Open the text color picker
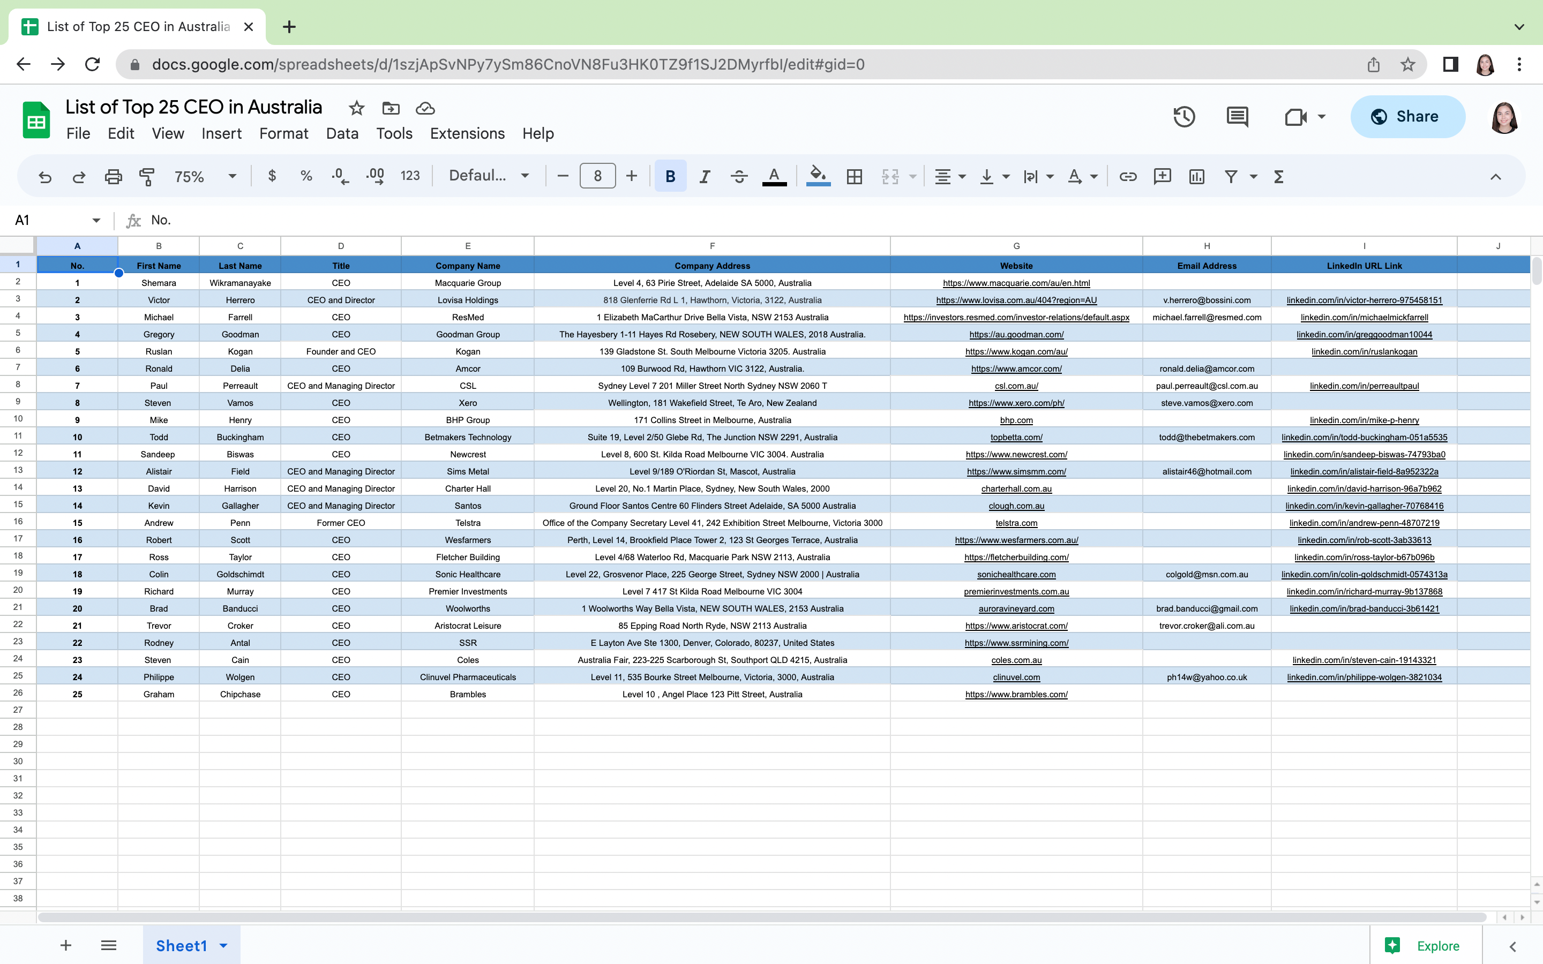This screenshot has height=964, width=1543. (774, 176)
